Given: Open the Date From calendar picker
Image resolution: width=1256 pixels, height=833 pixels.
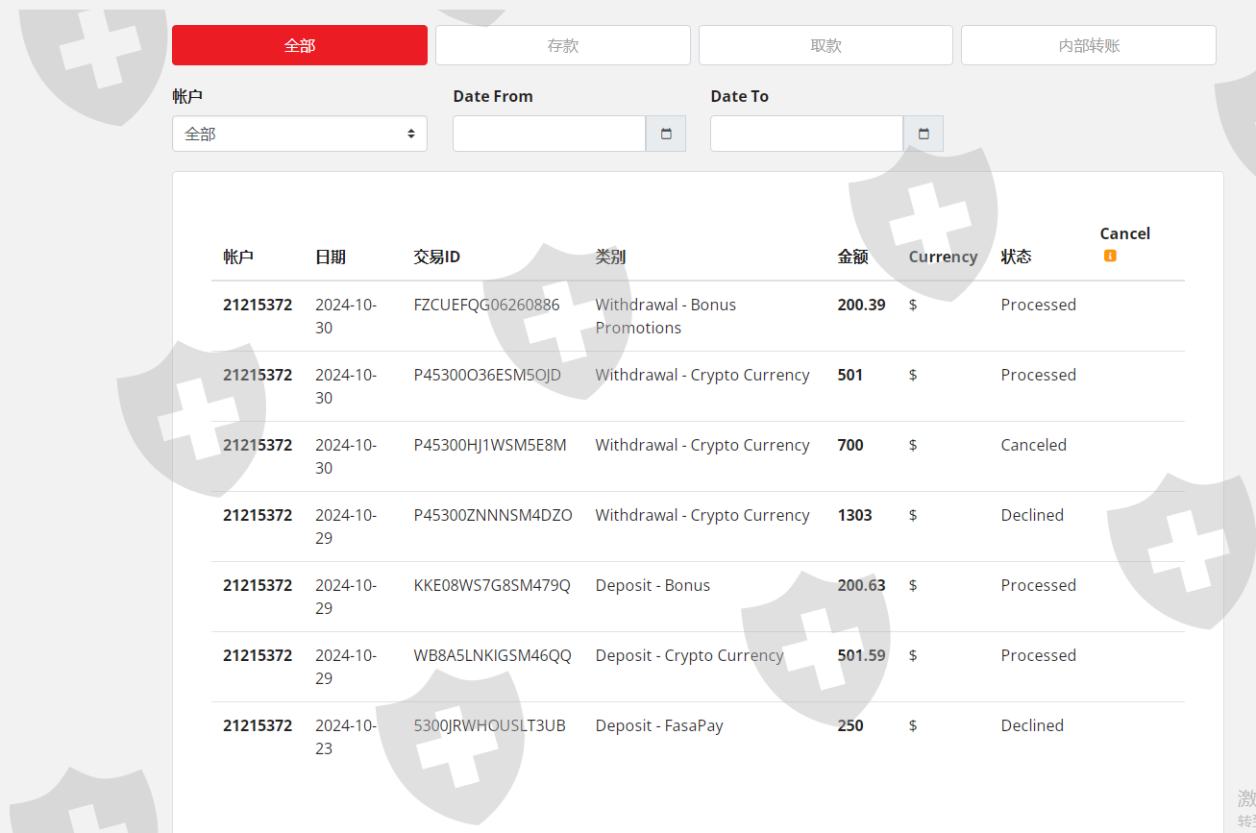Looking at the screenshot, I should pos(665,134).
